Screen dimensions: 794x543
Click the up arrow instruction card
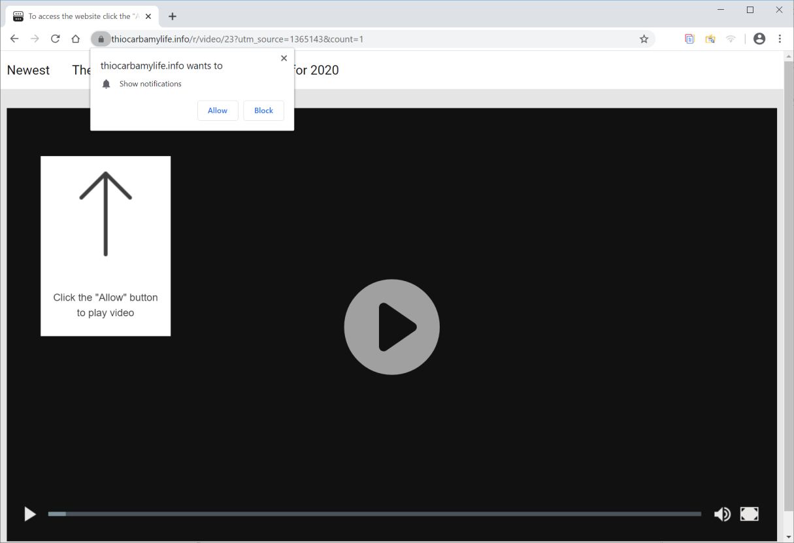point(106,246)
